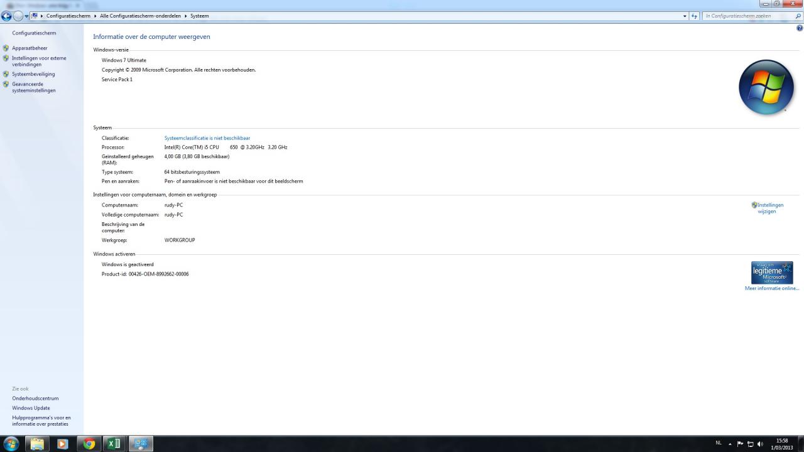
Task: Click the 'Service Pack 1' text
Action: click(x=117, y=80)
